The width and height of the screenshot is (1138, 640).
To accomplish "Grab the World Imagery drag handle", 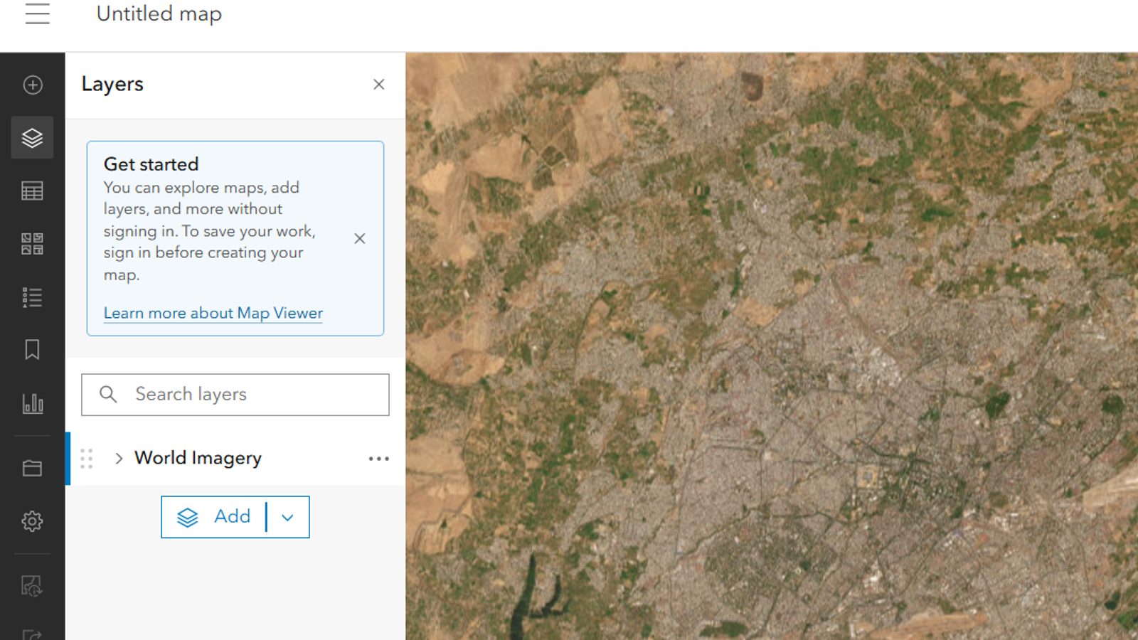I will 87,459.
